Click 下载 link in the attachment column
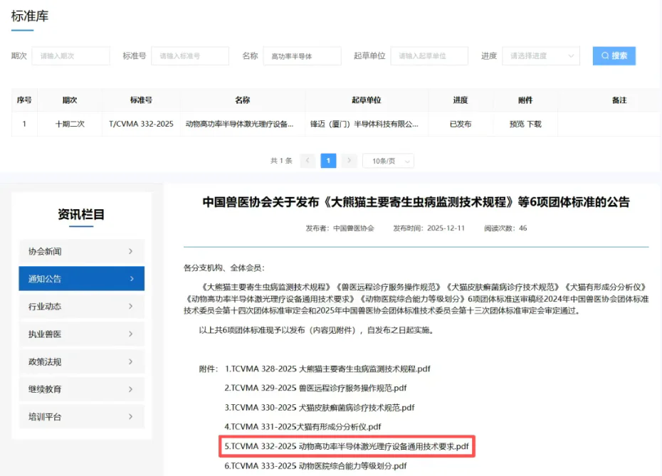This screenshot has width=662, height=476. point(534,124)
